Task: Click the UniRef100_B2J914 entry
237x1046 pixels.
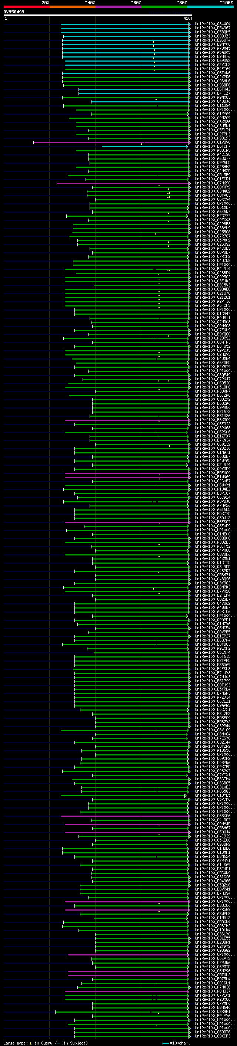Action: pos(212,269)
